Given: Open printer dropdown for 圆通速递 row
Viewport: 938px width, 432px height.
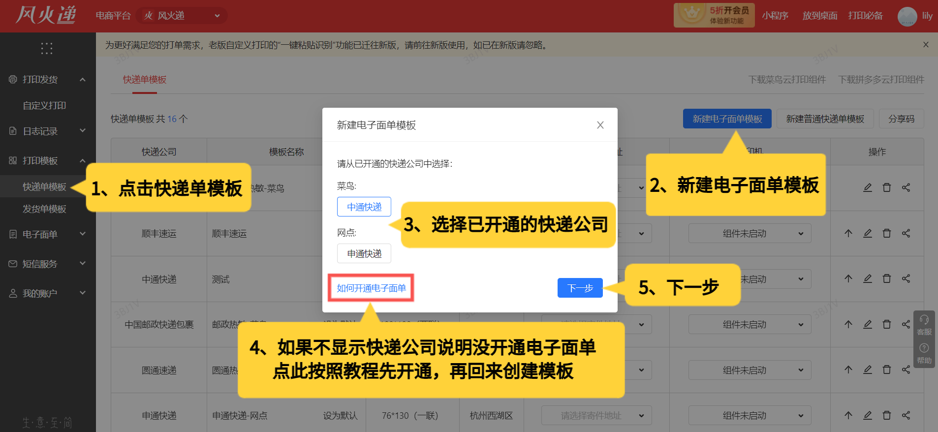Looking at the screenshot, I should click(750, 370).
